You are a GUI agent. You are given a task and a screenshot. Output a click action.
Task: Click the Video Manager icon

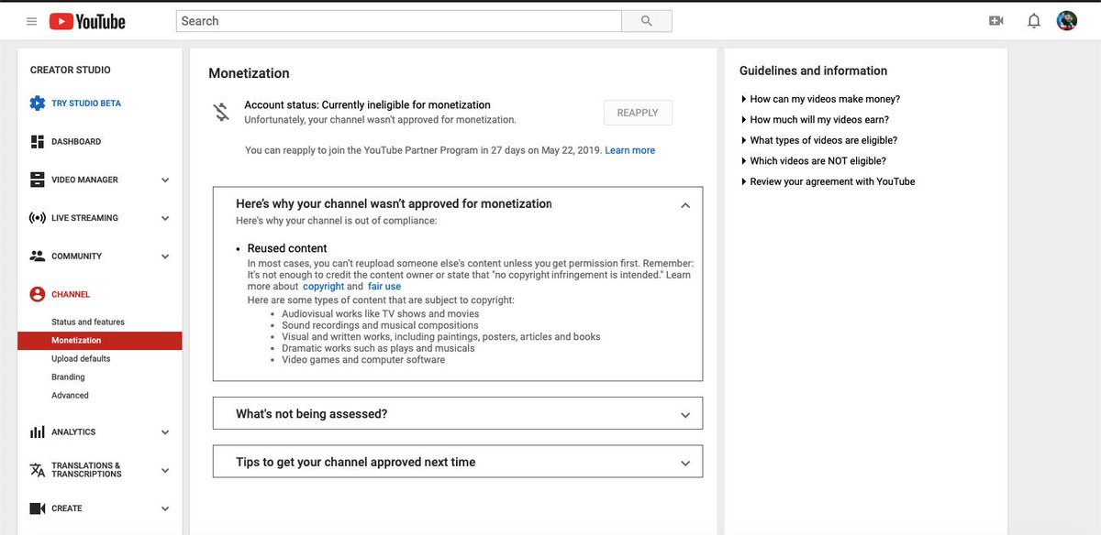pyautogui.click(x=37, y=180)
